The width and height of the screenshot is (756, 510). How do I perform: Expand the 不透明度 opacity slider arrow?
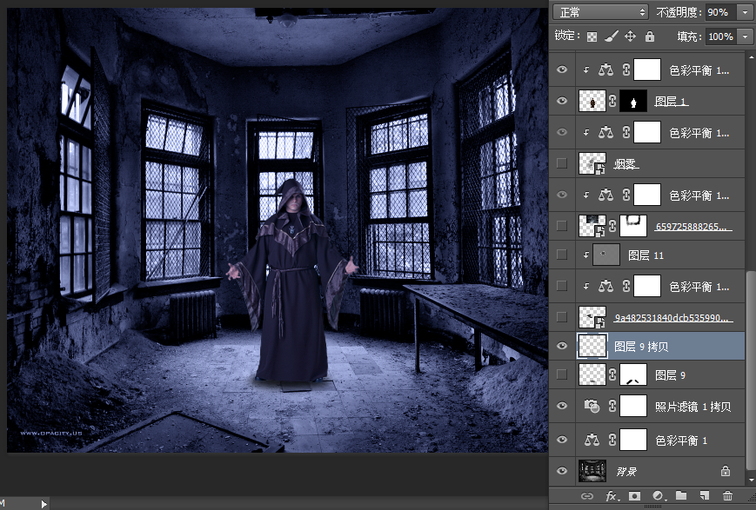(x=745, y=12)
